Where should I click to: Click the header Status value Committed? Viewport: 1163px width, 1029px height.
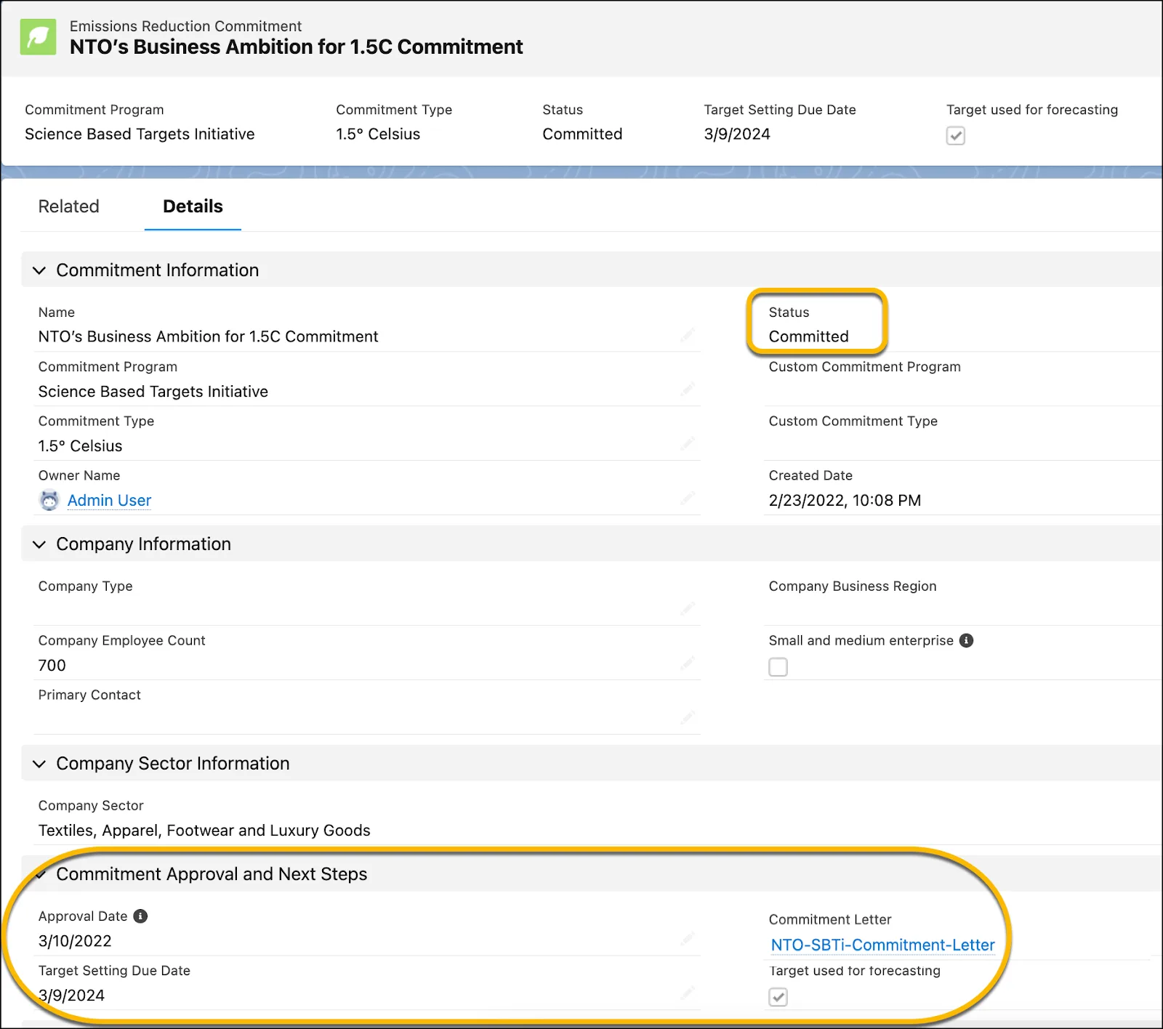(x=582, y=134)
